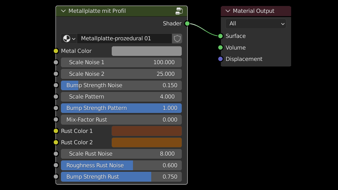
Task: Click the Rust Color 1 input socket
Action: [56, 131]
